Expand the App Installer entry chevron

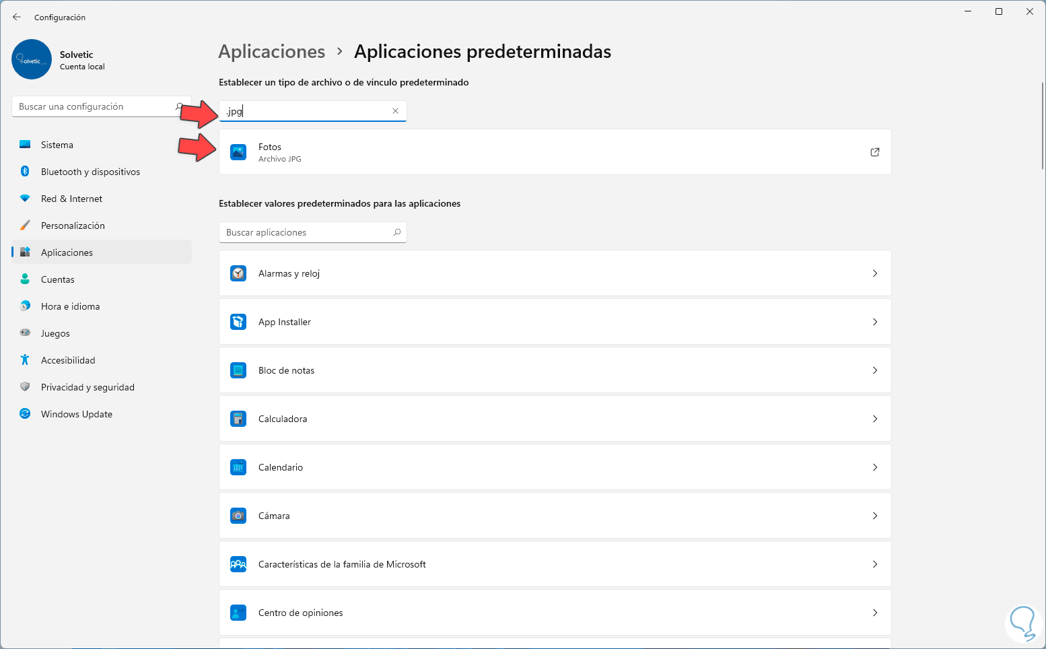pos(874,322)
